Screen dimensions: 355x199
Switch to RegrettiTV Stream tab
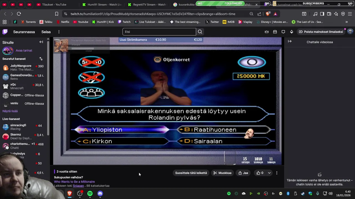pos(147,4)
